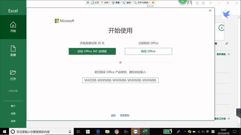Open 更多工作簿 more workbooks link

pos(222,119)
